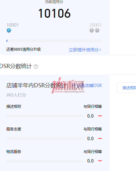Click the 物流服务 rating bar

45,161
